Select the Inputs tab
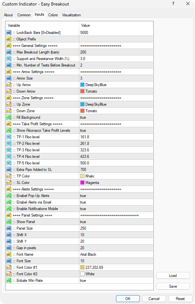The width and height of the screenshot is (195, 304). click(x=39, y=15)
